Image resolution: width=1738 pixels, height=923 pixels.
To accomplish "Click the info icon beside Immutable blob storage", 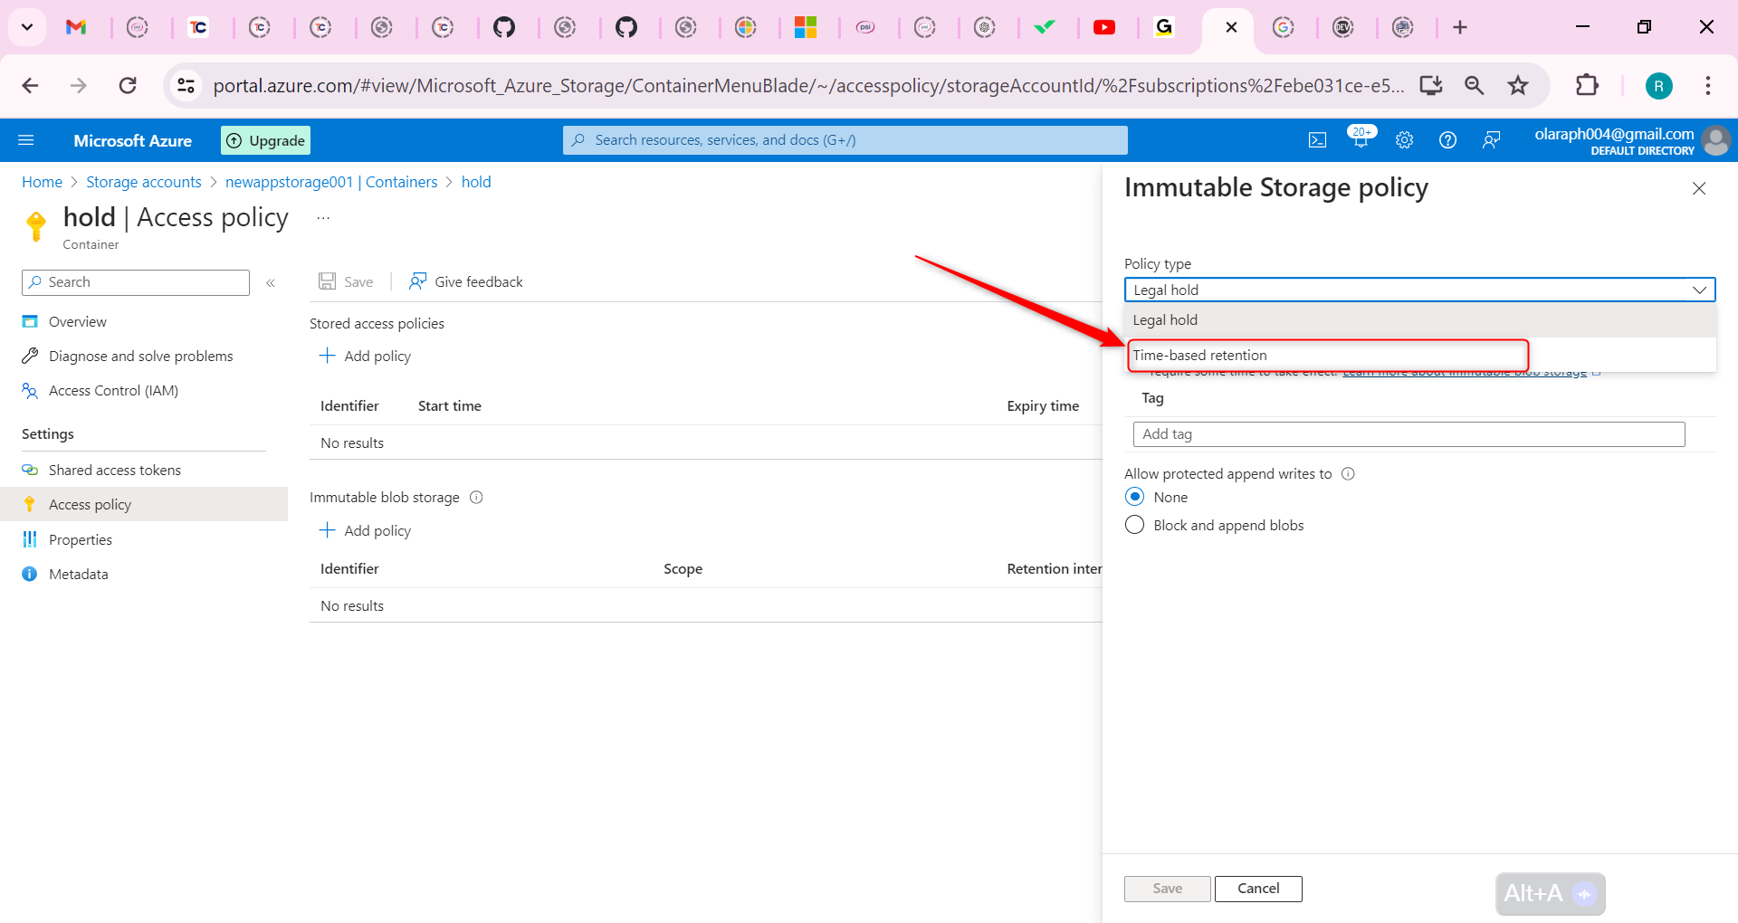I will [476, 498].
